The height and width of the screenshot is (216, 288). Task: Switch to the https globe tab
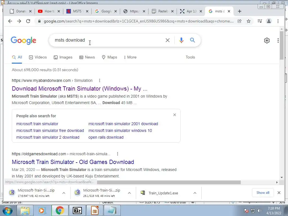tap(134, 11)
